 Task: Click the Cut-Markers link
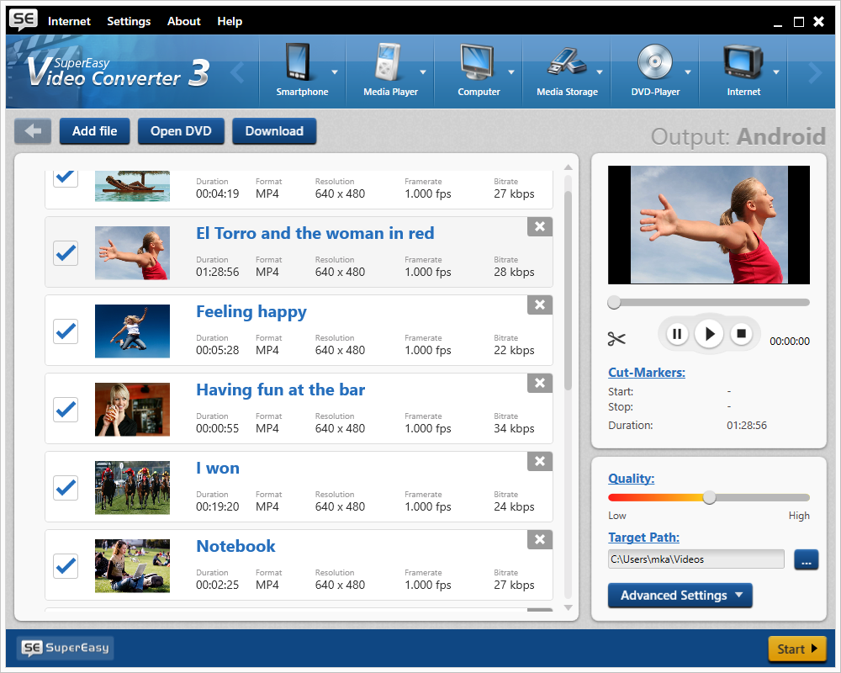point(646,373)
